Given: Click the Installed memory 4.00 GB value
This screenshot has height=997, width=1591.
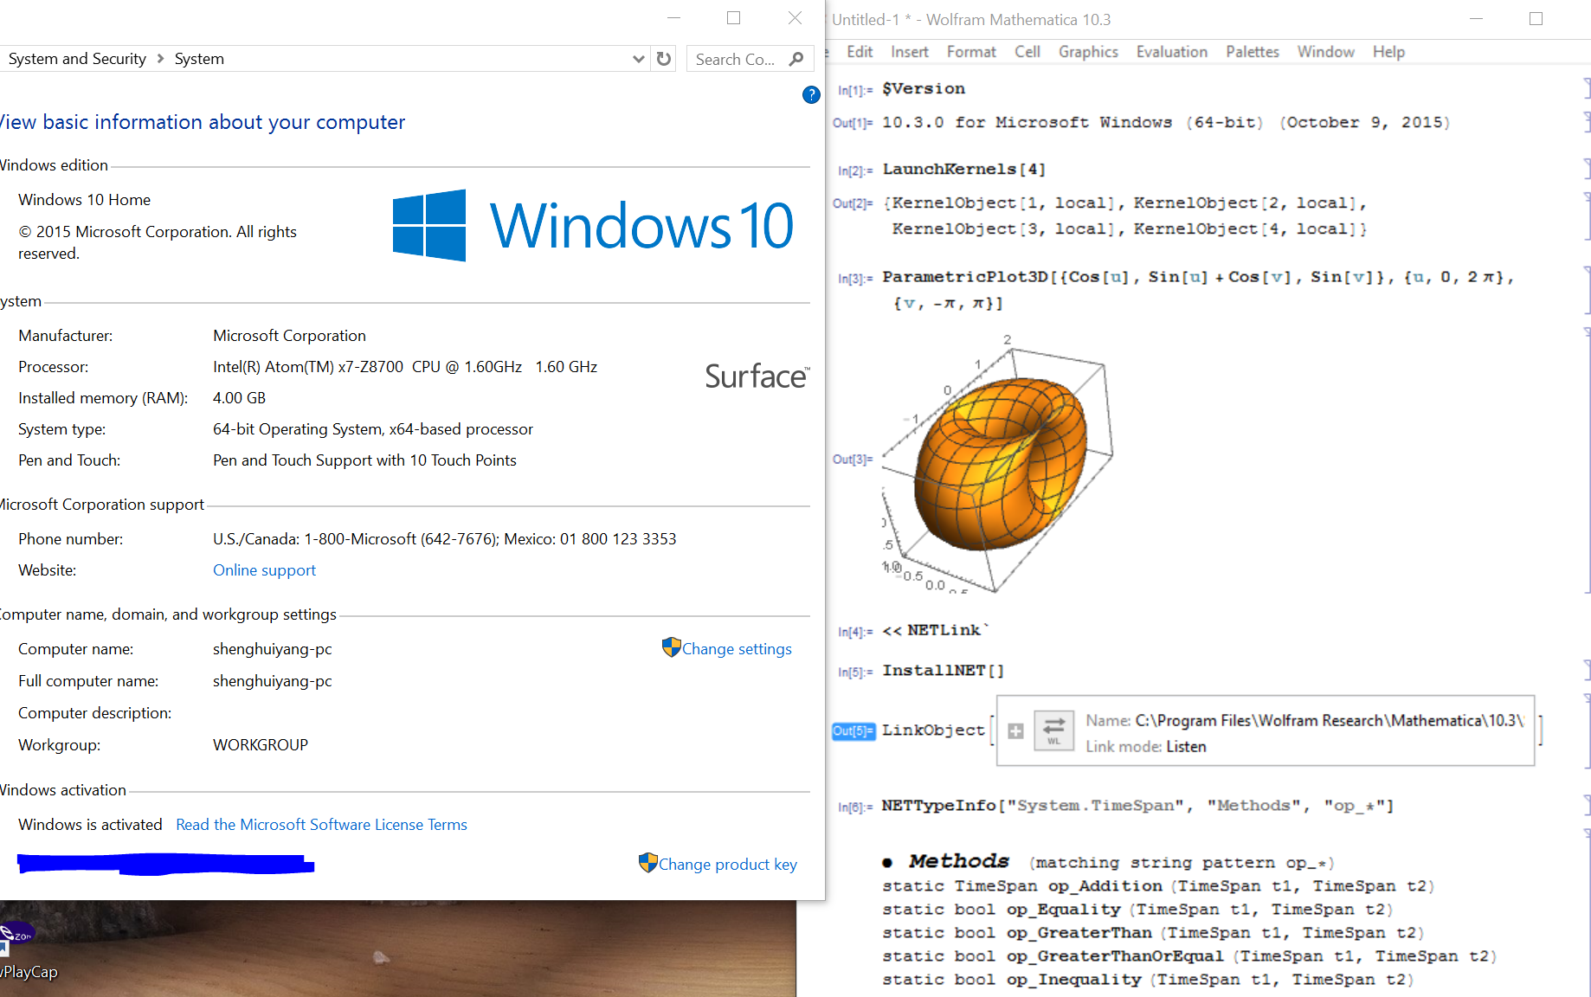Looking at the screenshot, I should [x=239, y=398].
